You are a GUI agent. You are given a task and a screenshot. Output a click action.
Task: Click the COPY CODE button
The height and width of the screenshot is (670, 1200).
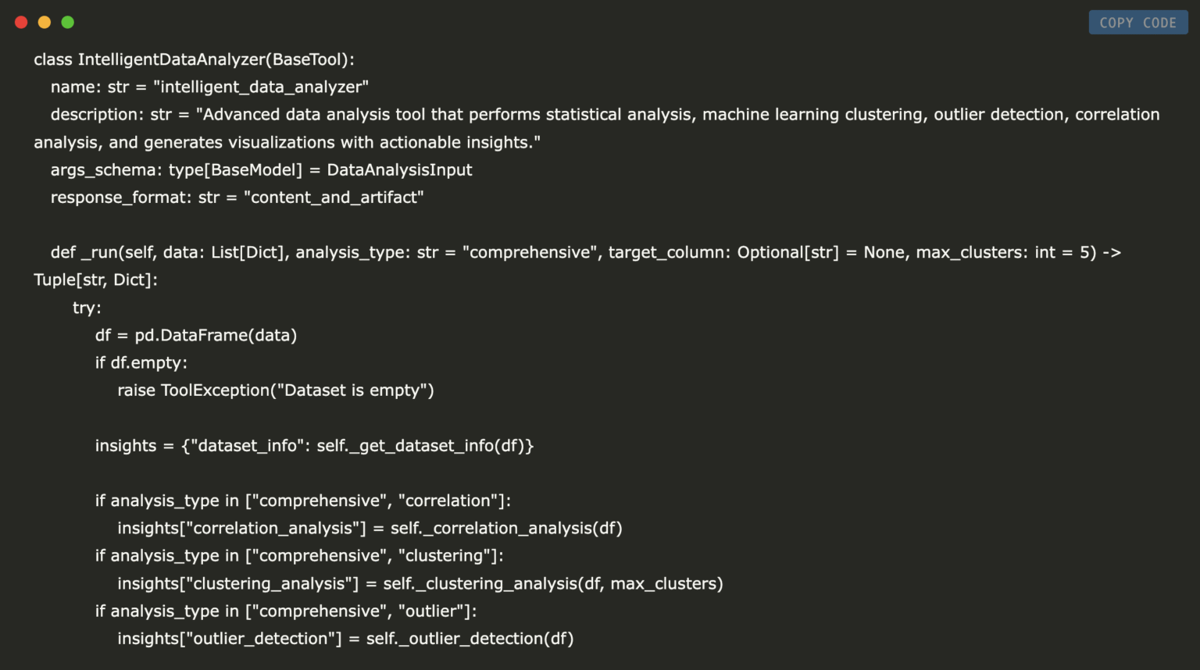pyautogui.click(x=1137, y=23)
